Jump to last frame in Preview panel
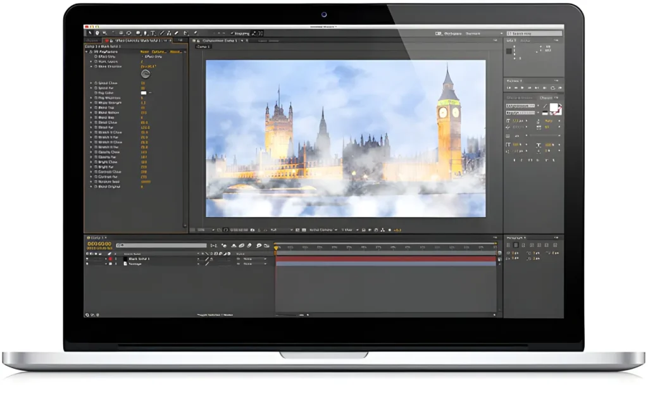 pyautogui.click(x=537, y=87)
